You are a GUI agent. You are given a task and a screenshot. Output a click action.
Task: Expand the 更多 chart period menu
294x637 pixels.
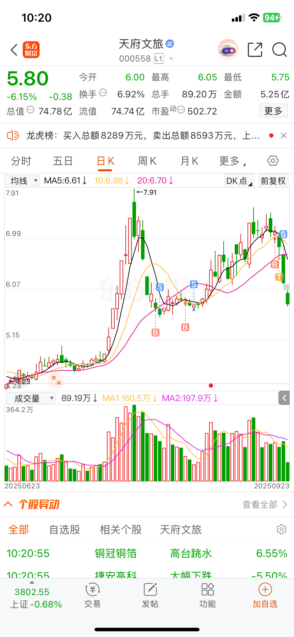tap(232, 161)
